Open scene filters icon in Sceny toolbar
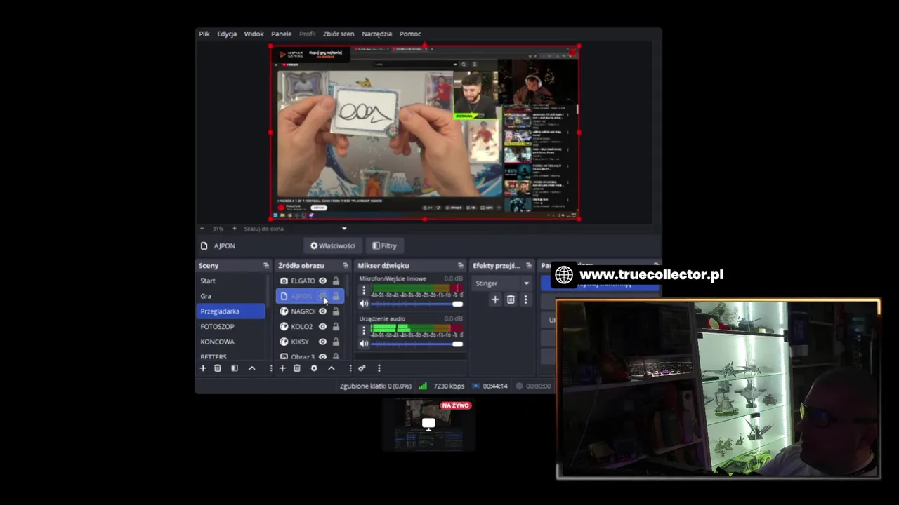 click(x=235, y=368)
